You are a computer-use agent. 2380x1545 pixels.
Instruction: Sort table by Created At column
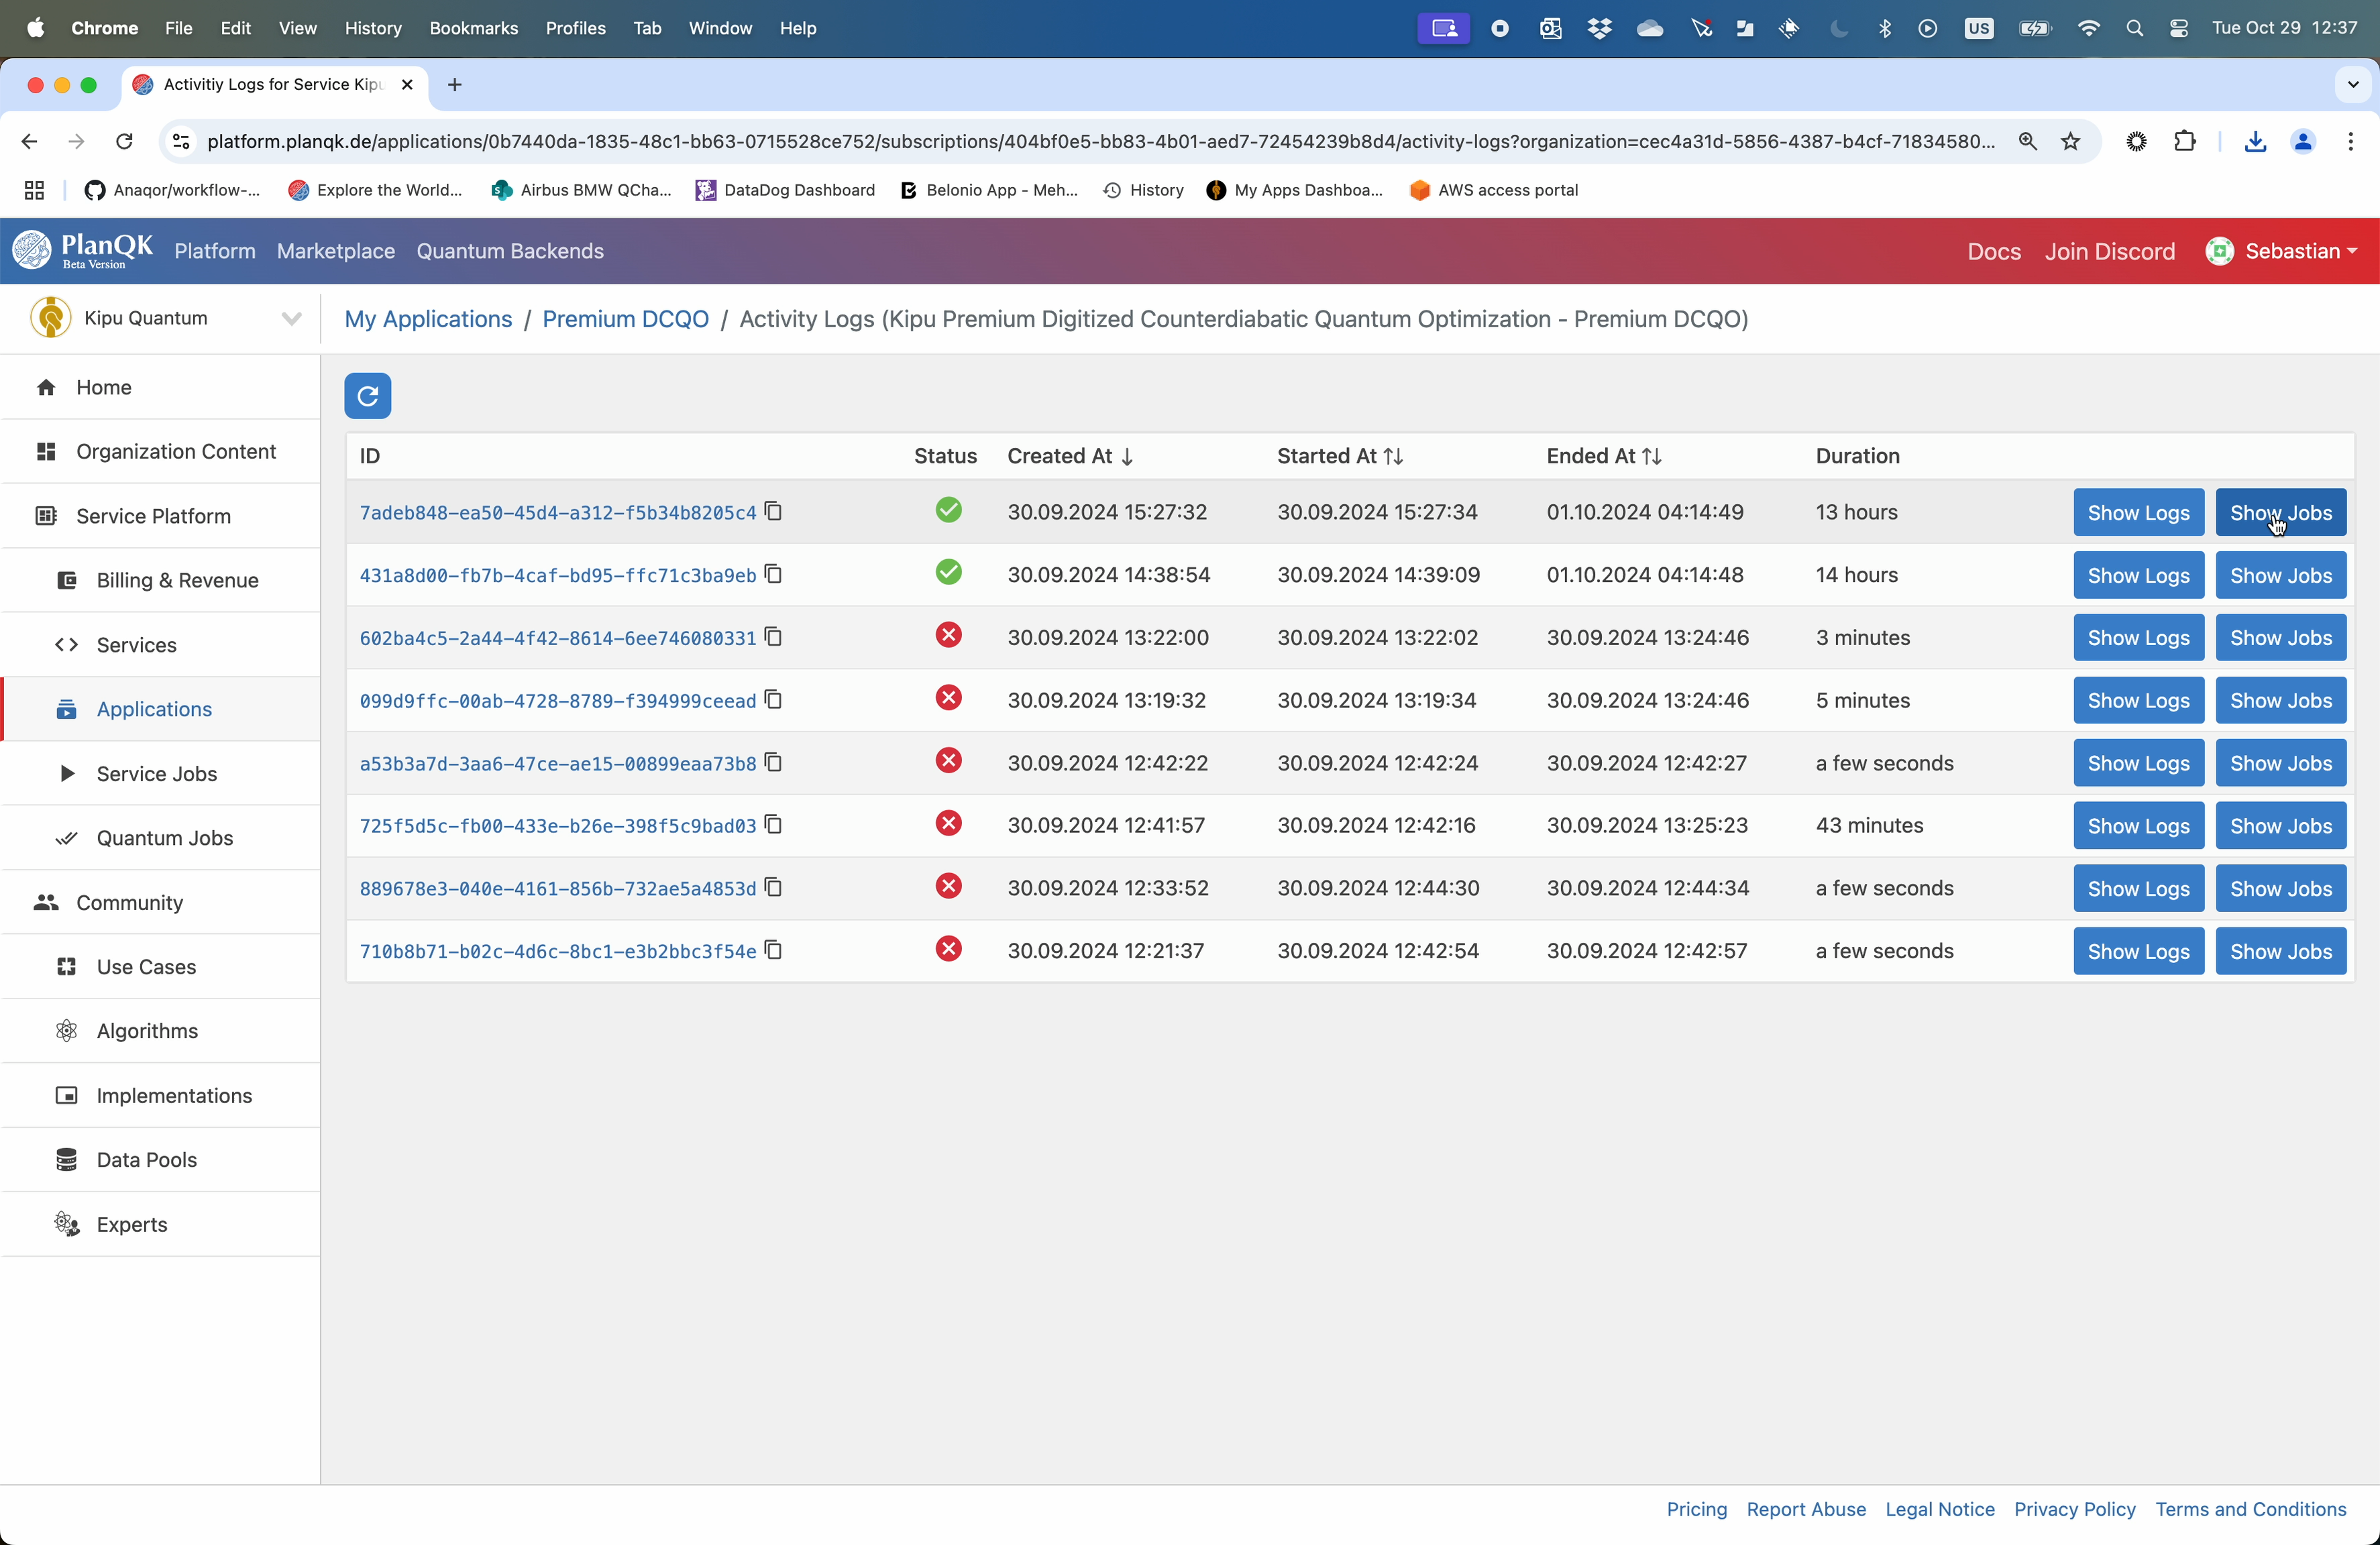(1069, 457)
